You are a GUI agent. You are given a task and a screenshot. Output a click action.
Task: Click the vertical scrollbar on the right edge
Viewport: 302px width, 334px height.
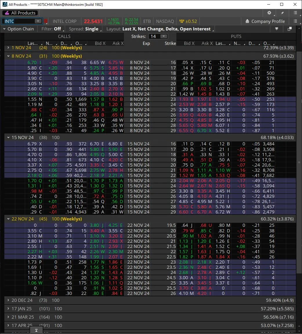[299, 162]
